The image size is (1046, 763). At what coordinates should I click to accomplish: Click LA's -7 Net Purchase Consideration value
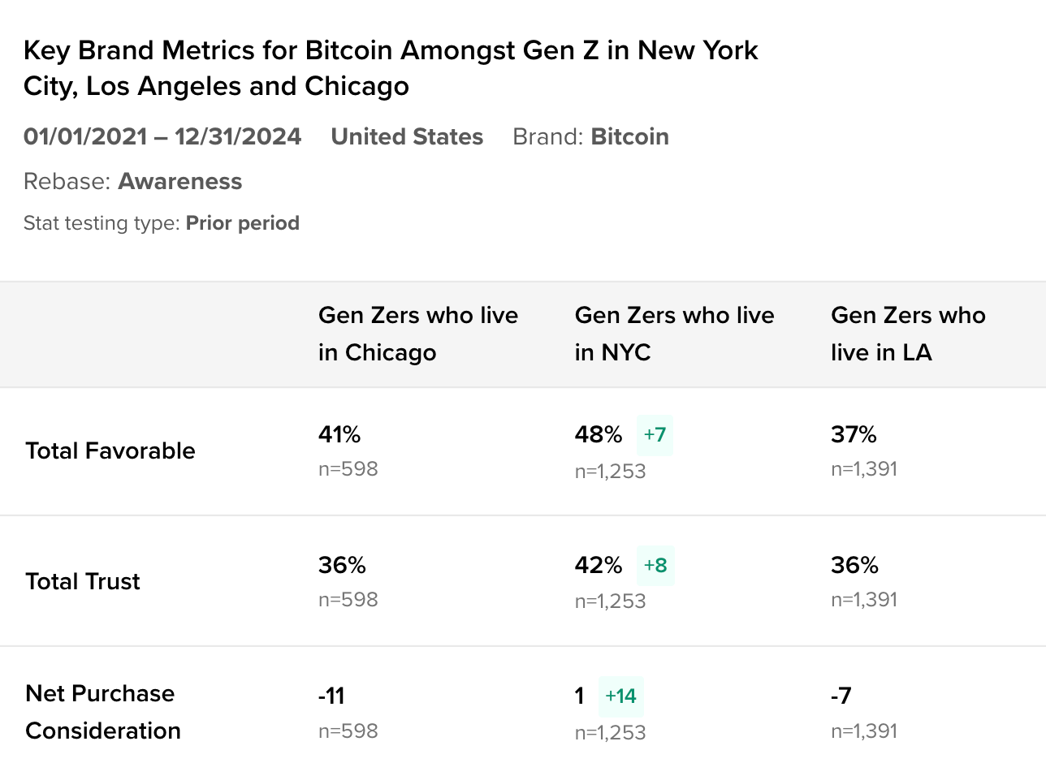coord(841,696)
